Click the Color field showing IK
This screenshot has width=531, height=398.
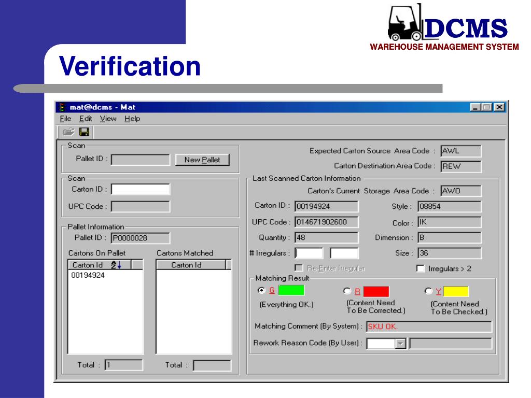pyautogui.click(x=450, y=222)
